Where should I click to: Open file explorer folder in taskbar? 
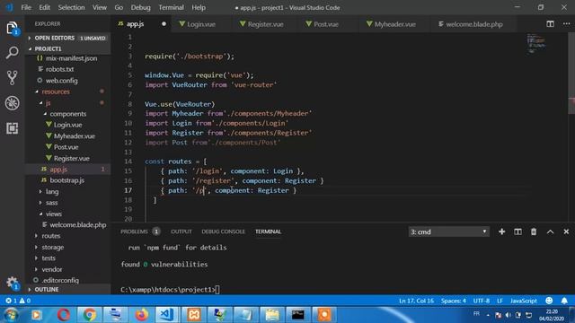point(272,315)
